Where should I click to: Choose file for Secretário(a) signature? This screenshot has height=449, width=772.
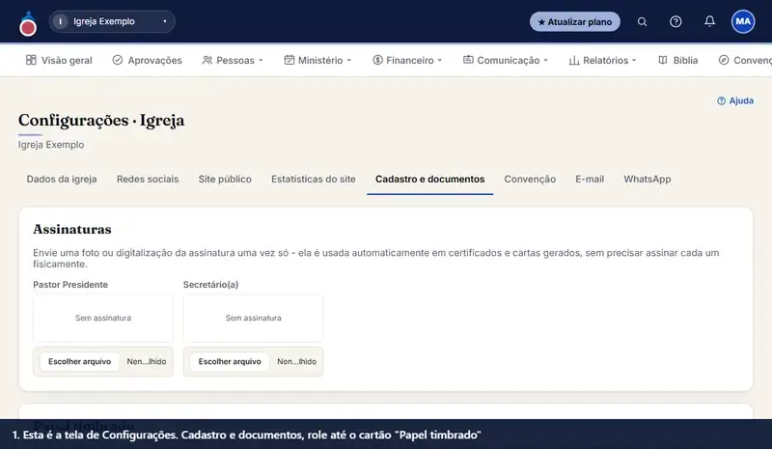pos(230,361)
